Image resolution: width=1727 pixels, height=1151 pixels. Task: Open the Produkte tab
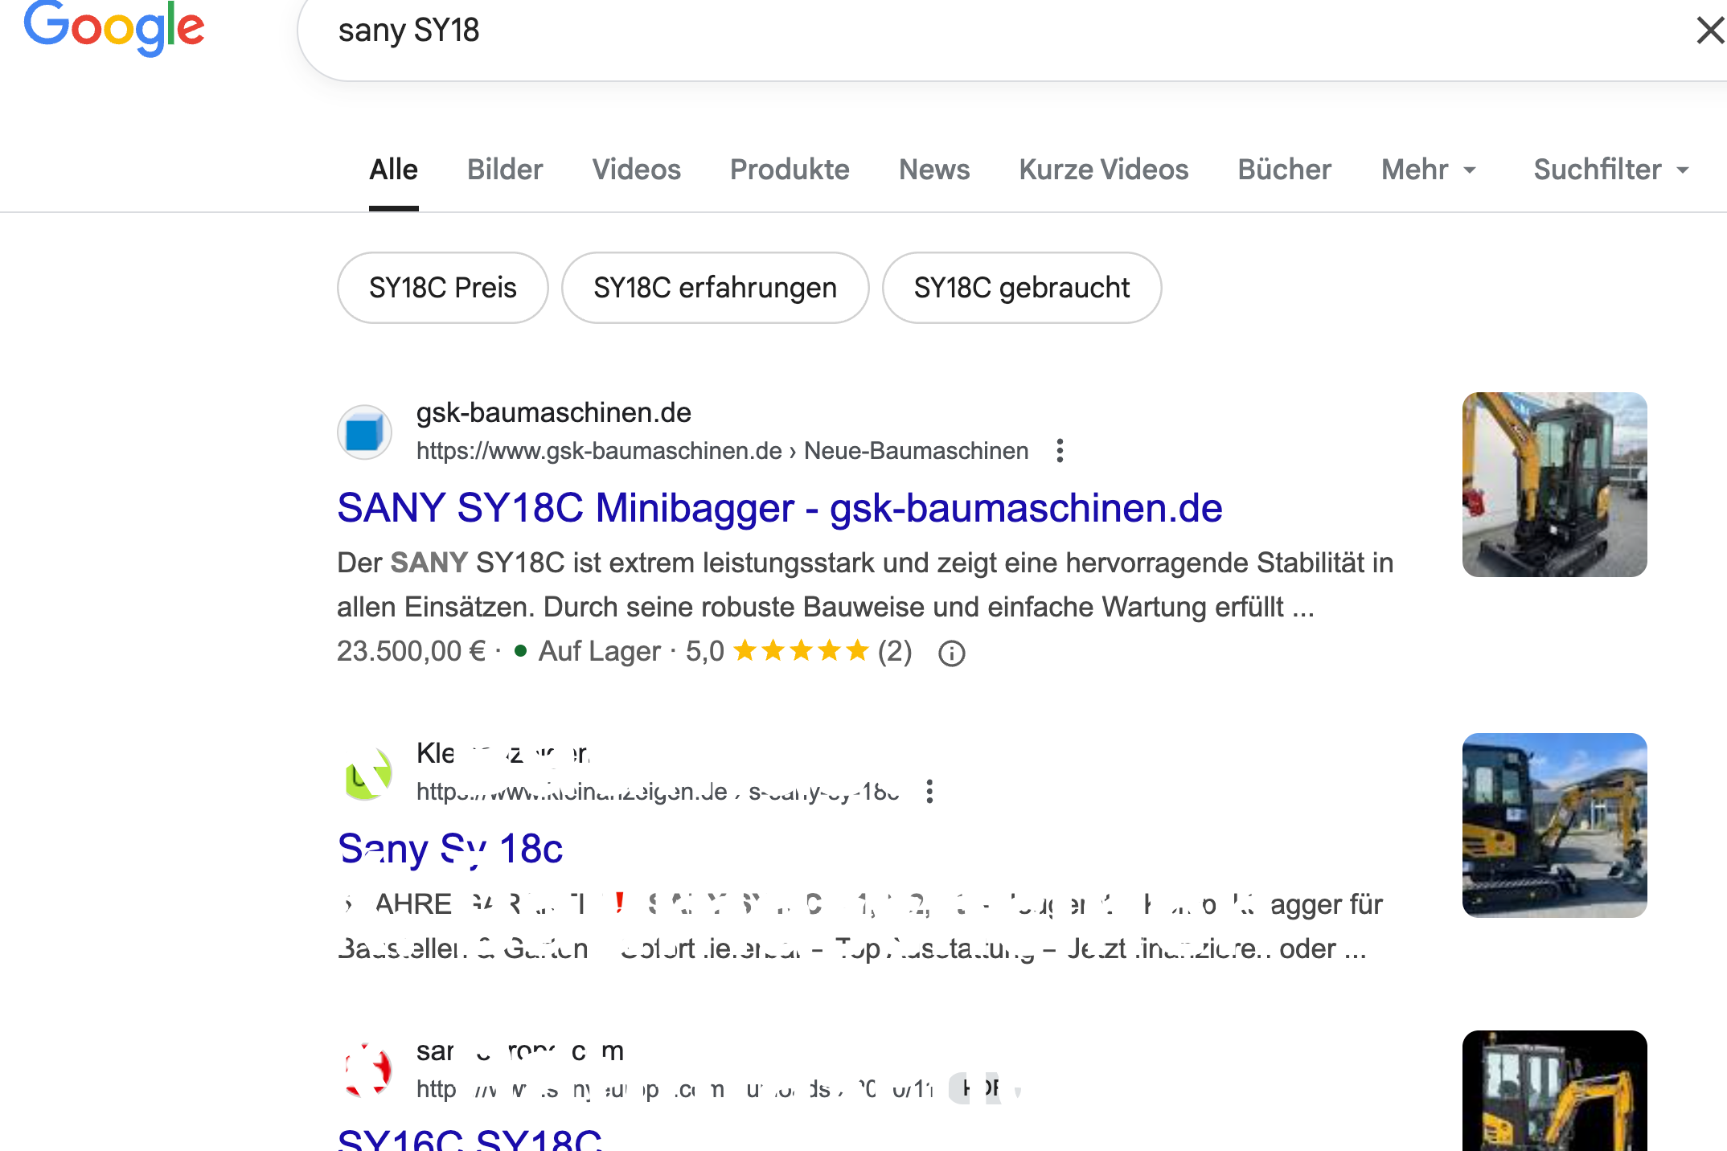pyautogui.click(x=789, y=170)
